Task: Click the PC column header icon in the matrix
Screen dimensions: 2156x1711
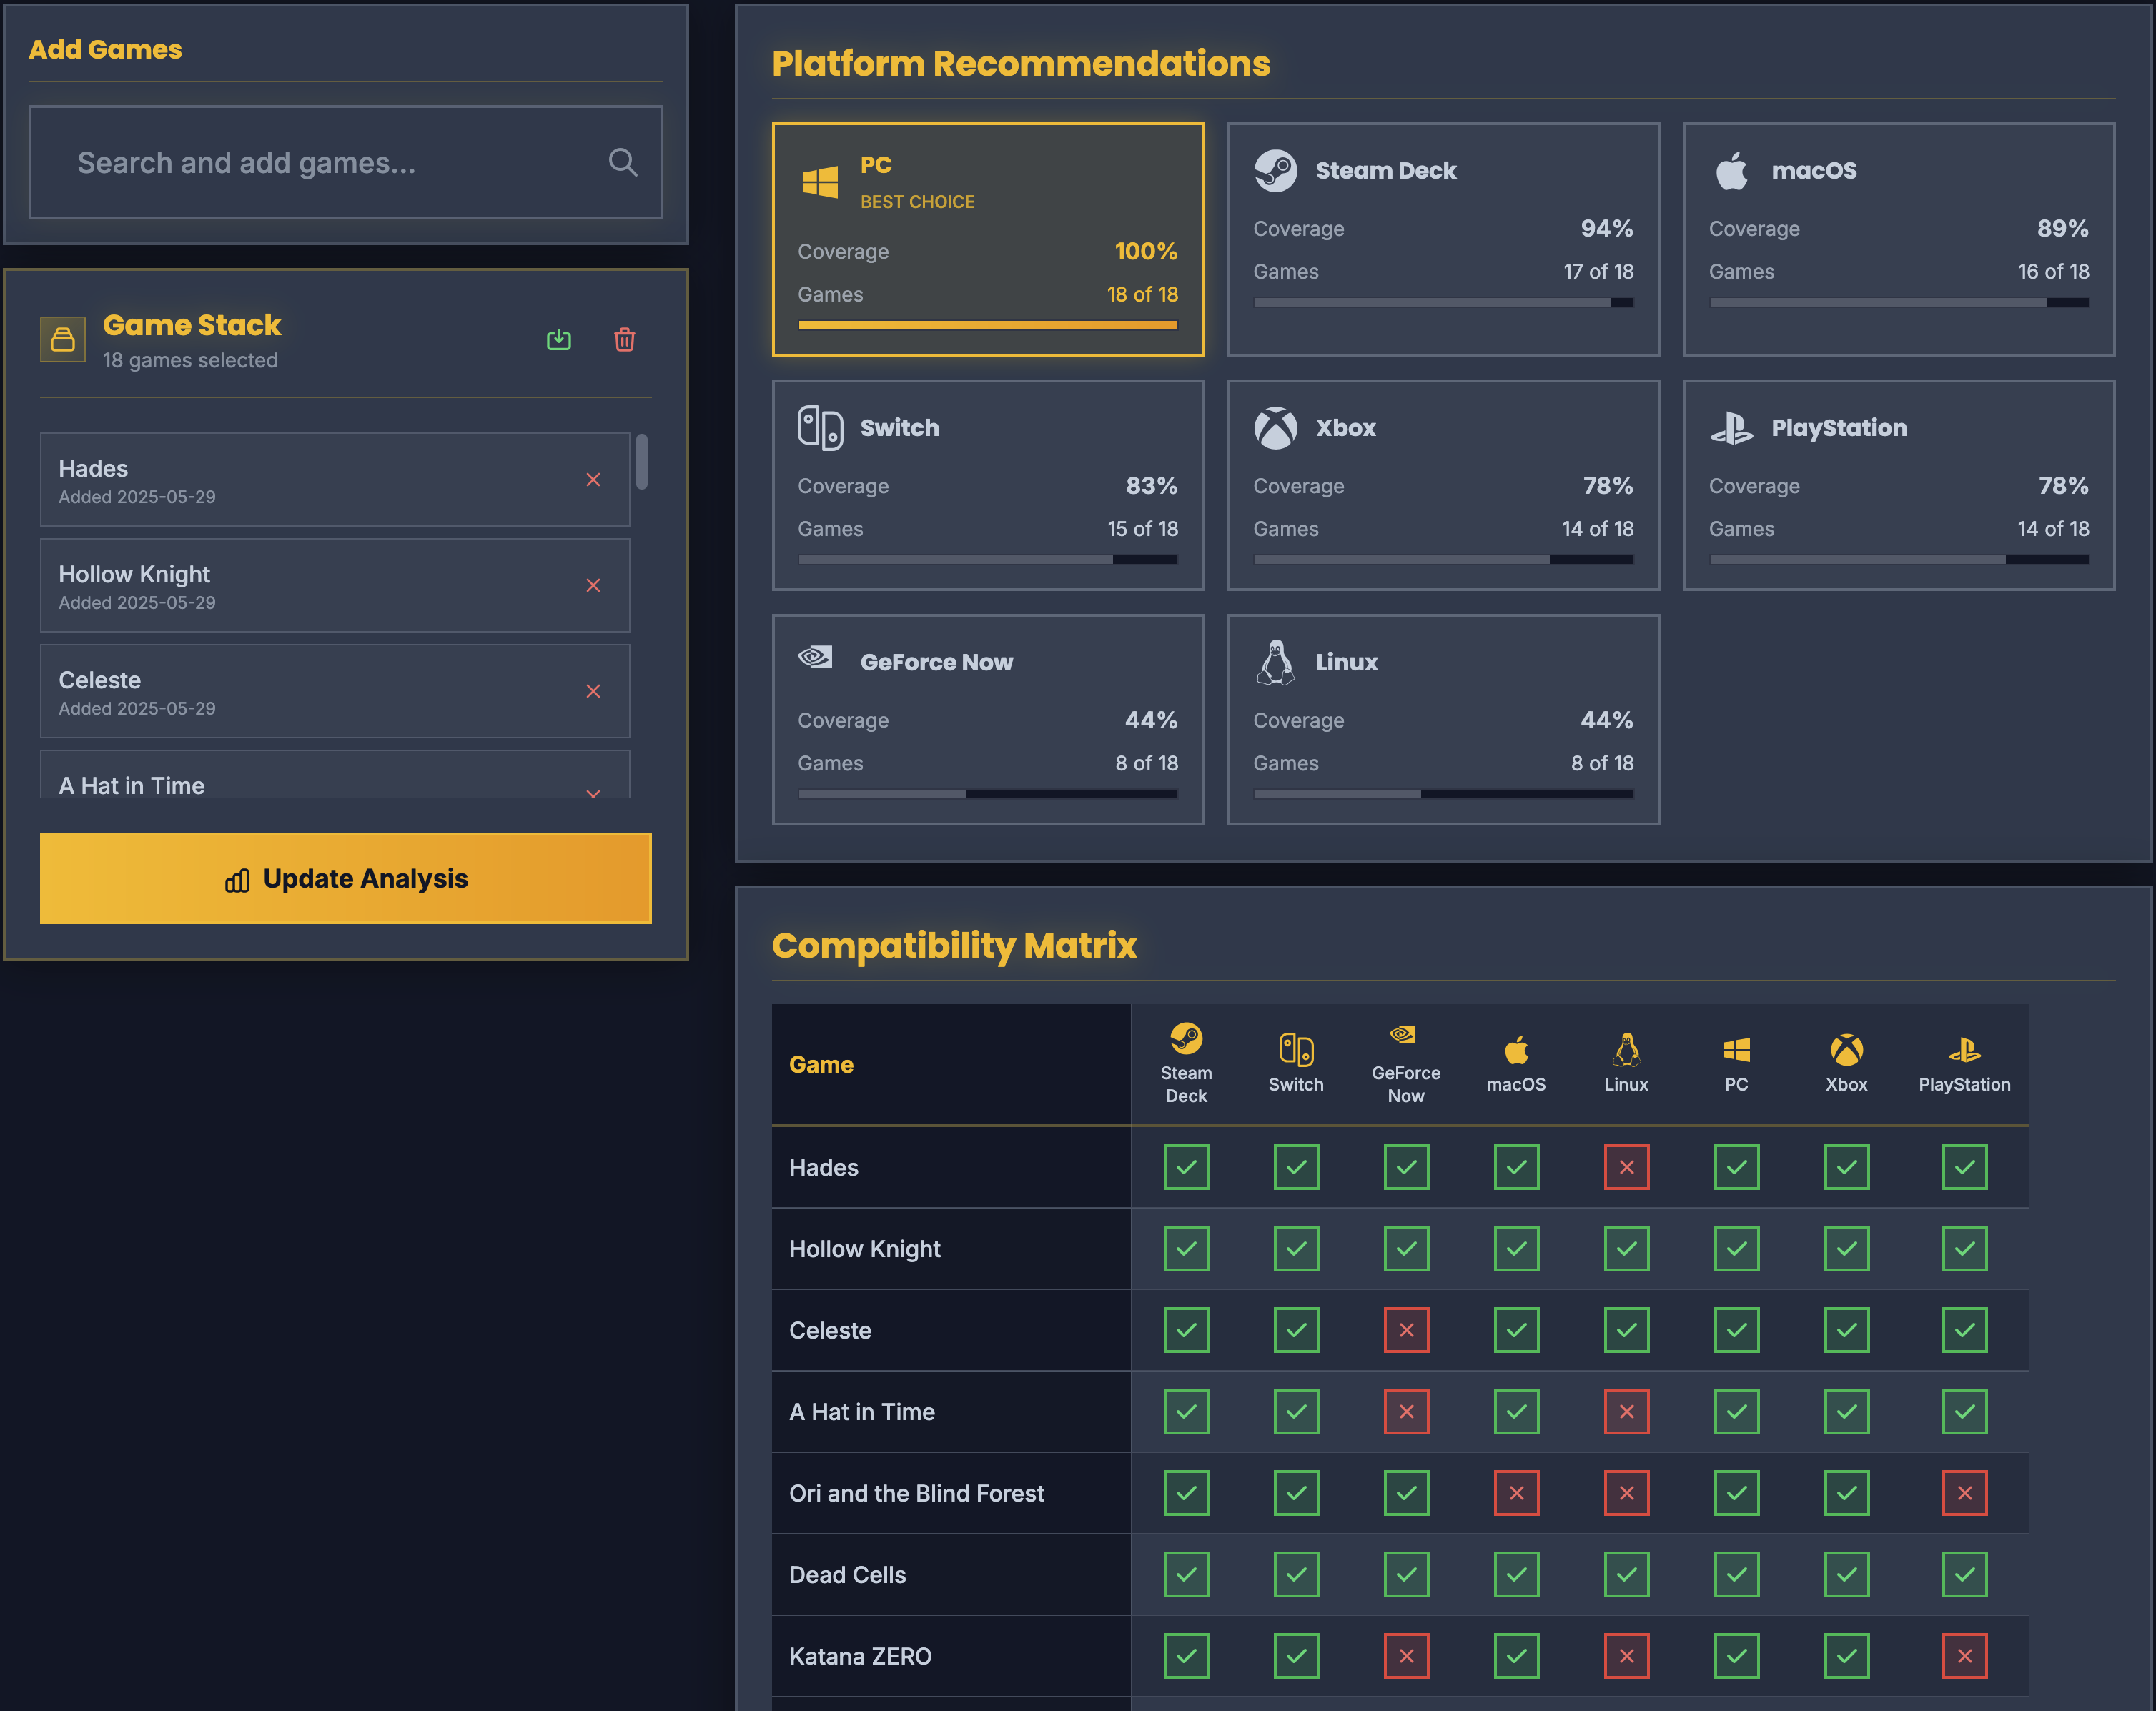Action: [x=1736, y=1050]
